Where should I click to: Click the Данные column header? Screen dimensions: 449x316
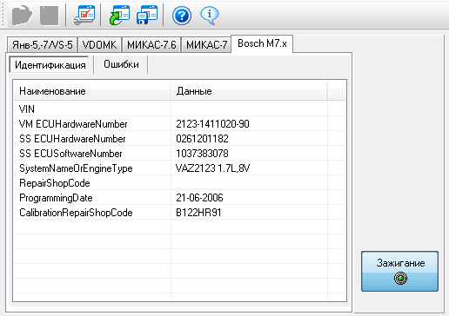(x=249, y=91)
